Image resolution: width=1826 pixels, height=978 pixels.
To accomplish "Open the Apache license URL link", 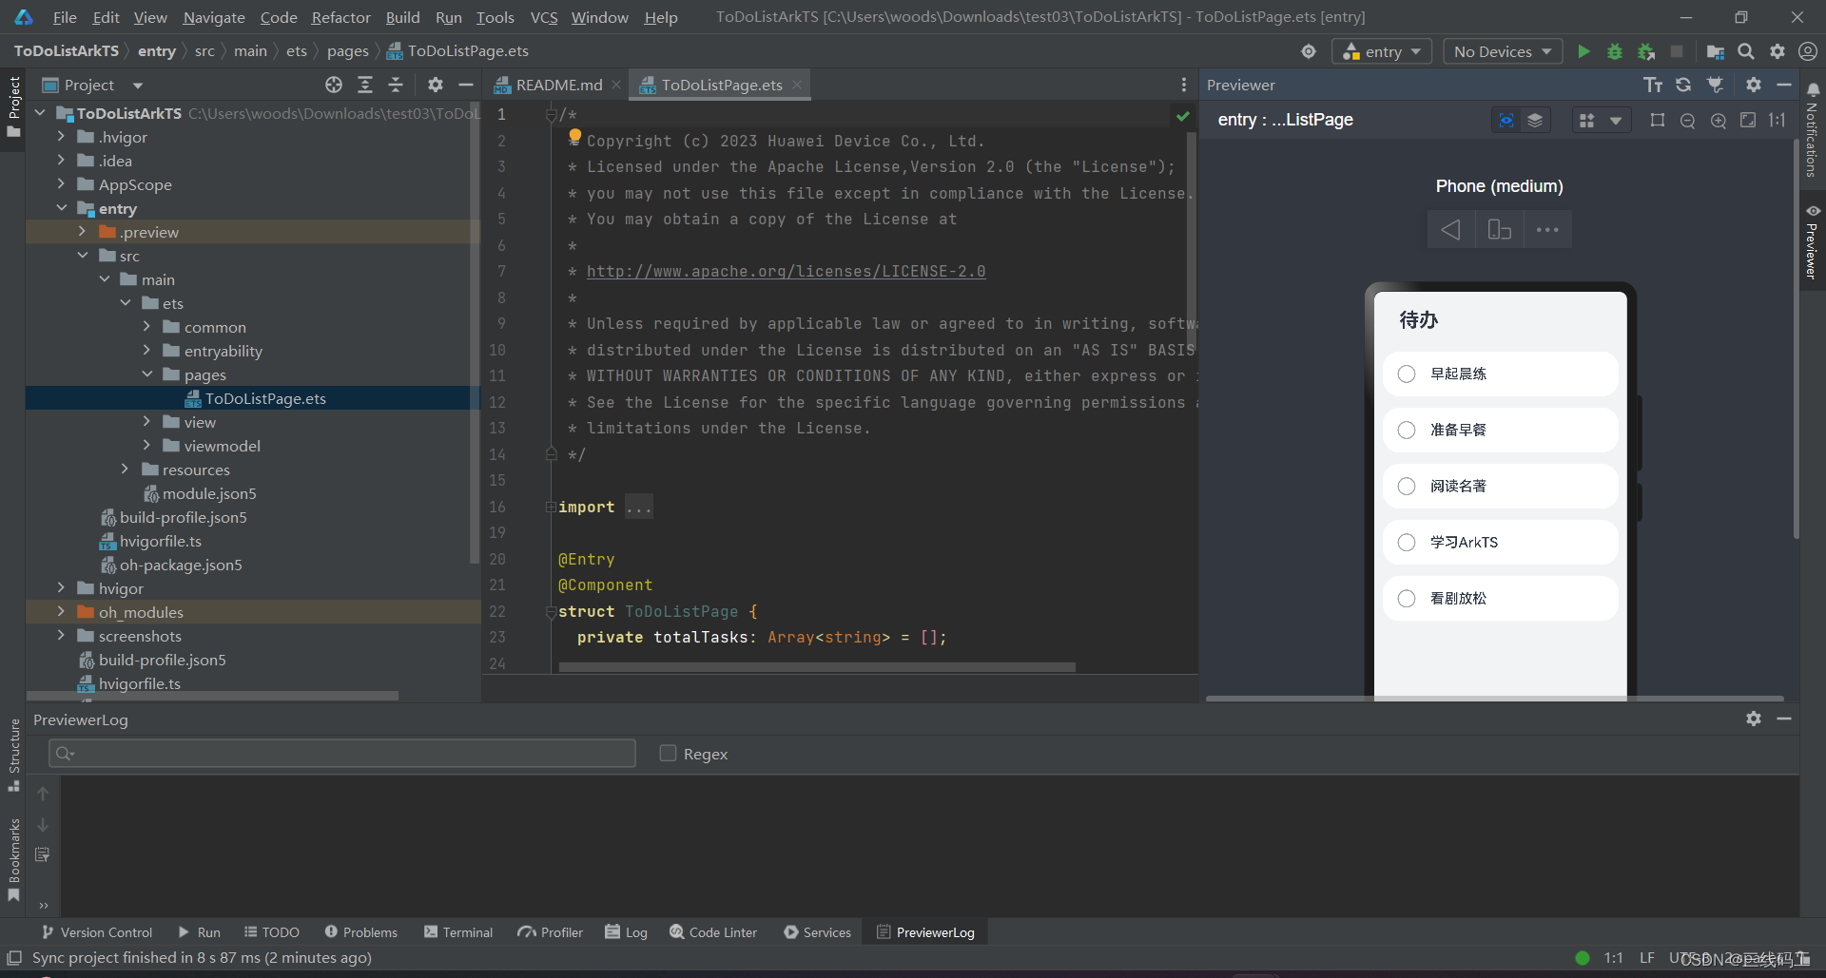I will 786,272.
